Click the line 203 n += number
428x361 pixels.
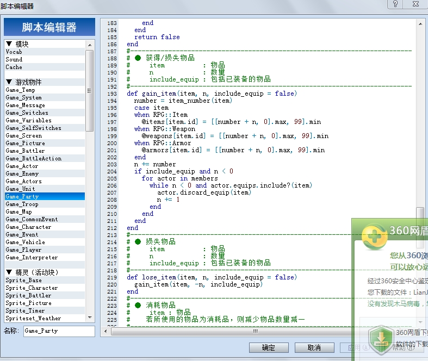(155, 164)
